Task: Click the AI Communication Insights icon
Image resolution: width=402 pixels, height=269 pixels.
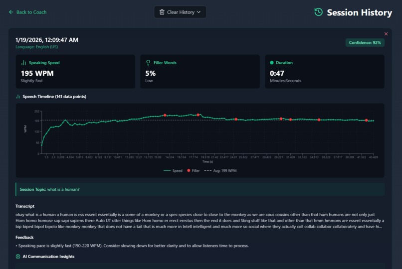Action: pos(18,257)
